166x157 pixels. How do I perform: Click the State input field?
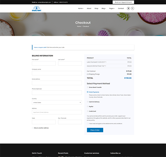point(44,122)
